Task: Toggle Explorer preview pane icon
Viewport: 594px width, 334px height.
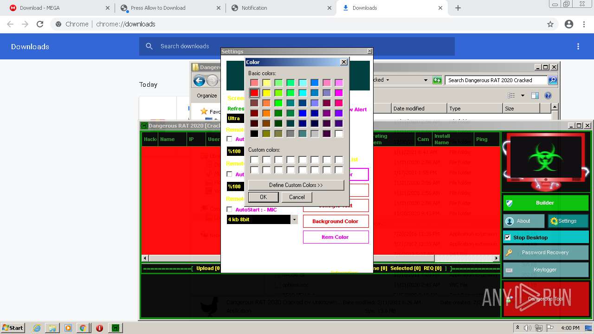Action: tap(535, 96)
